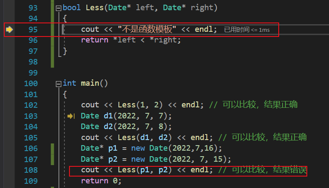Click line number 98
This screenshot has width=329, height=188.
(x=33, y=62)
